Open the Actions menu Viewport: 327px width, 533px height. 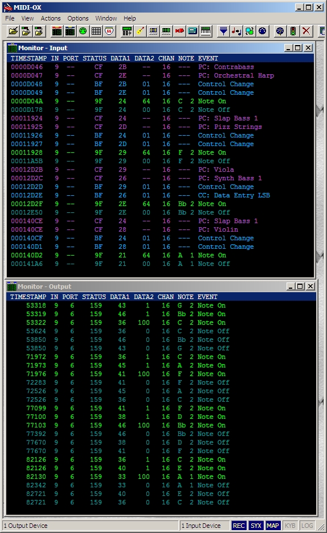[x=51, y=18]
